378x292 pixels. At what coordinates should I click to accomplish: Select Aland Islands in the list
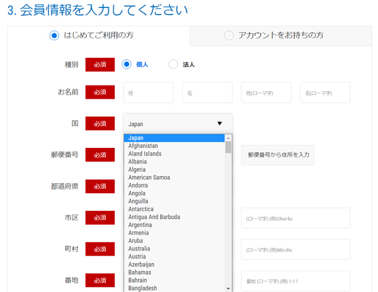[174, 154]
